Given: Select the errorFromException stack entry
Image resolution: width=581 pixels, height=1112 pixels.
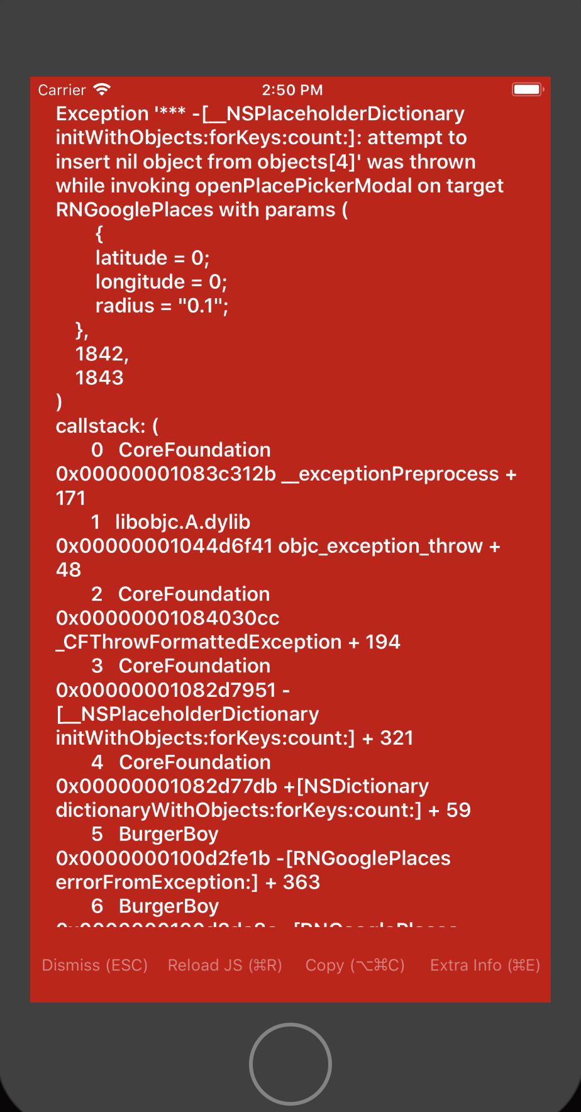Looking at the screenshot, I should tap(187, 881).
